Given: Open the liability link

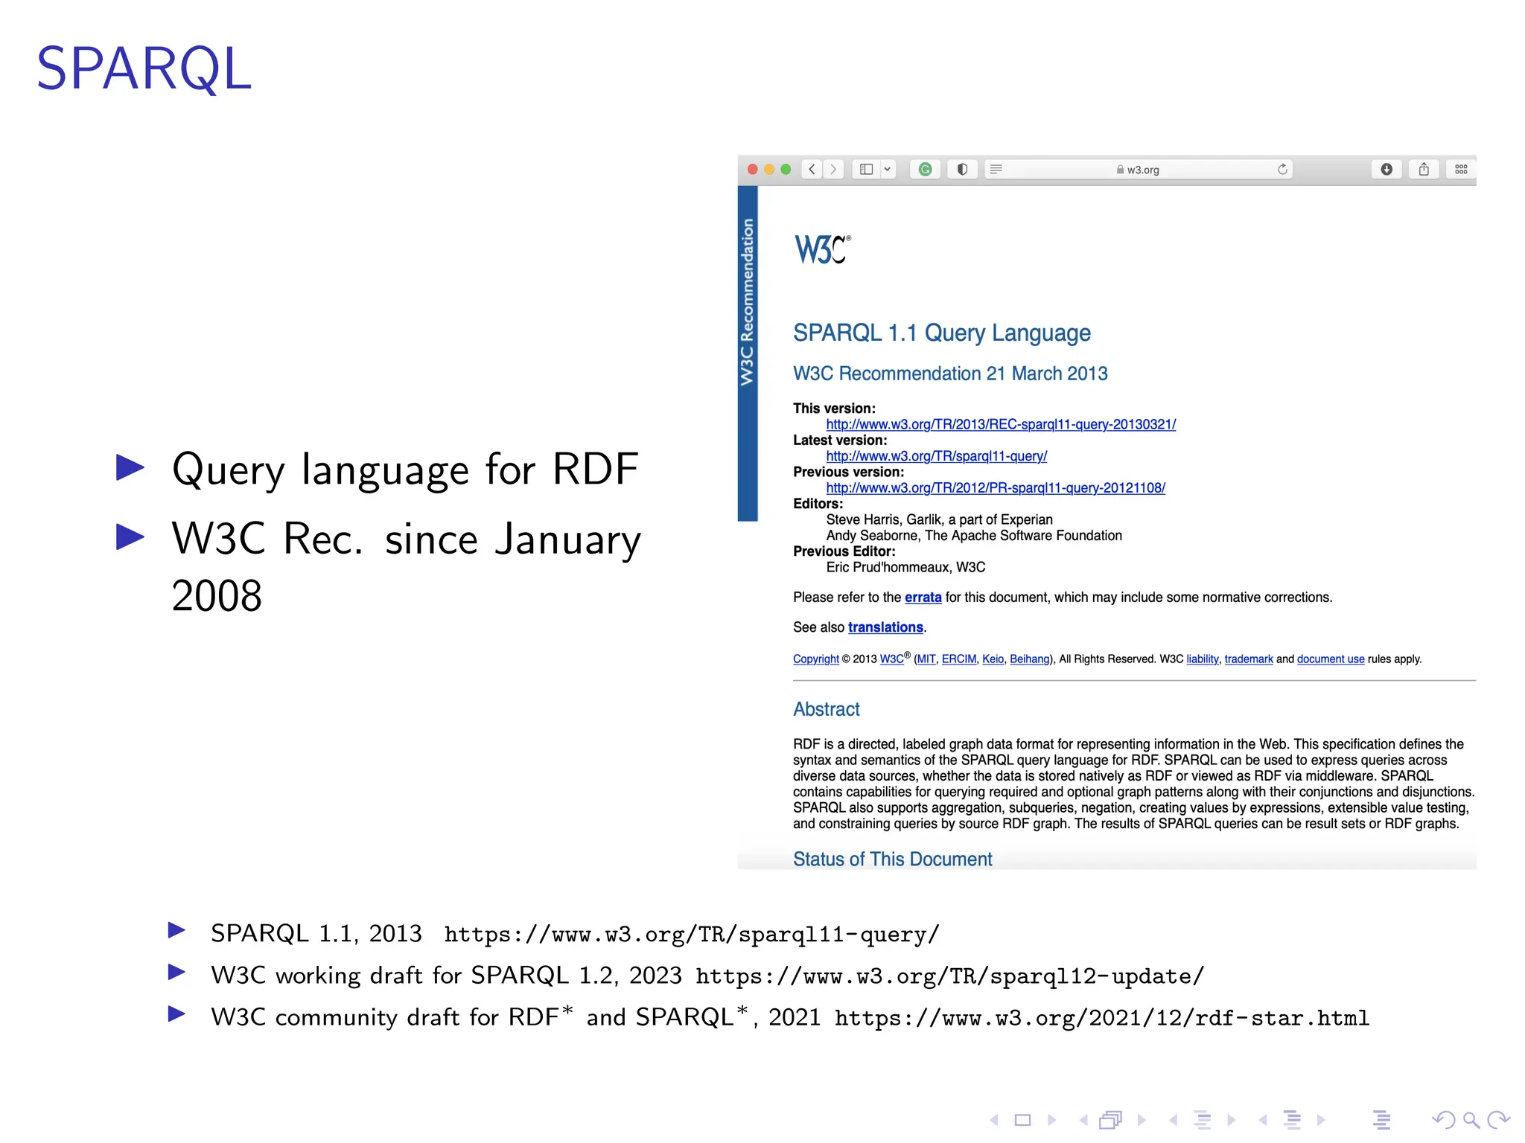Looking at the screenshot, I should (x=1202, y=659).
